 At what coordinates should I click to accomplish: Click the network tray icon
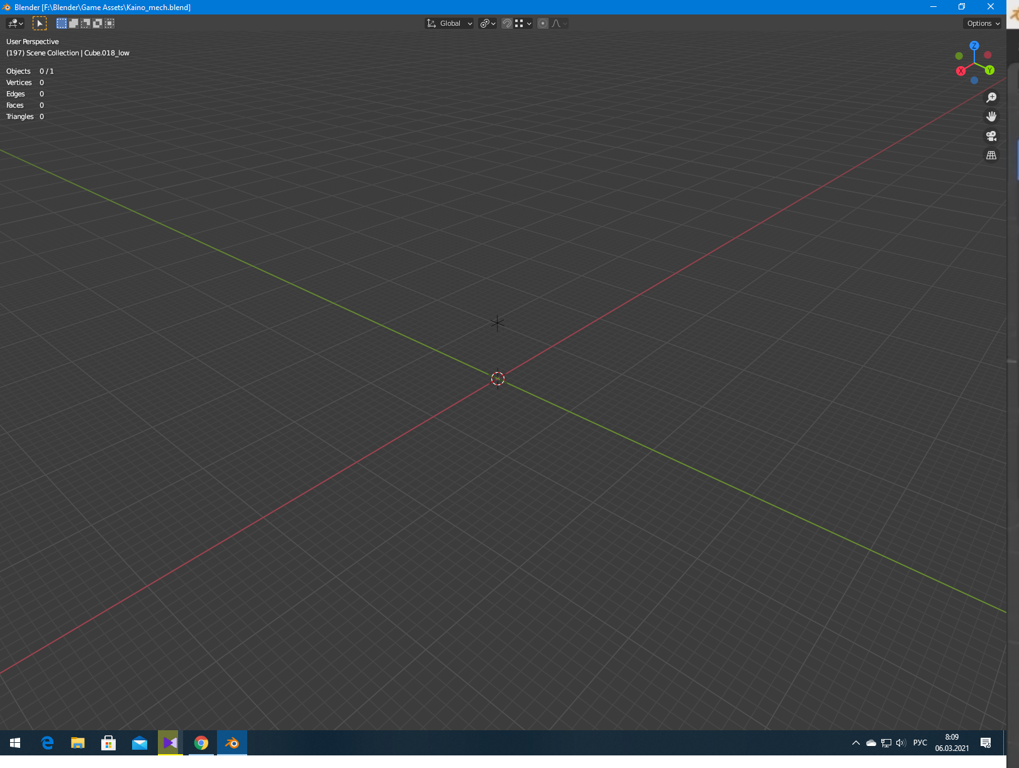(886, 743)
